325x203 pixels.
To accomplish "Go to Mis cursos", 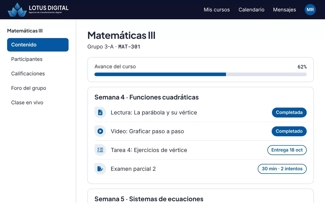I will click(217, 10).
